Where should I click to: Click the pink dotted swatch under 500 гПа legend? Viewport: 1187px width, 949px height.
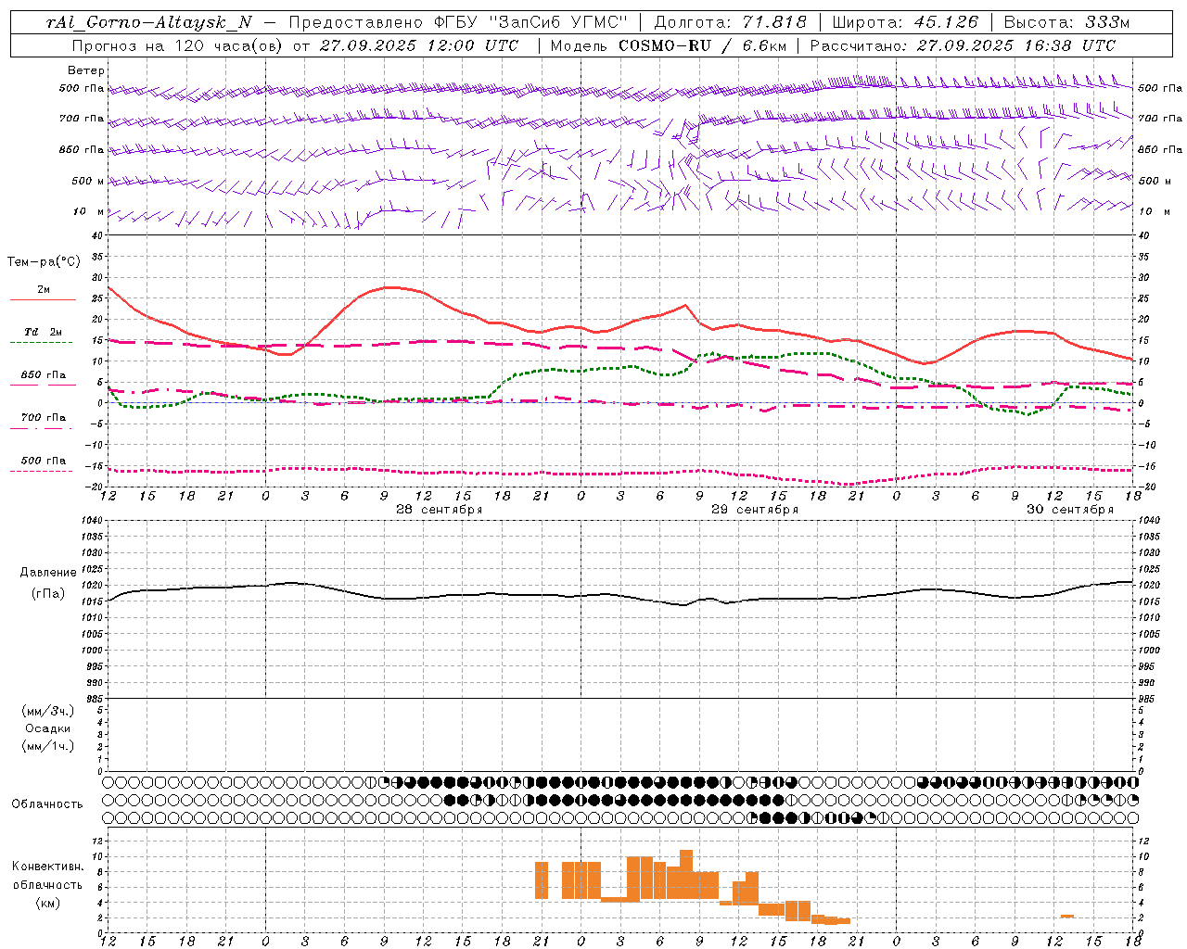(x=43, y=471)
